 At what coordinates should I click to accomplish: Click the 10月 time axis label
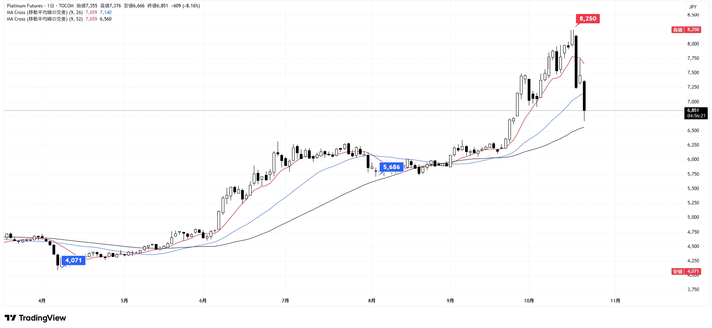529,301
